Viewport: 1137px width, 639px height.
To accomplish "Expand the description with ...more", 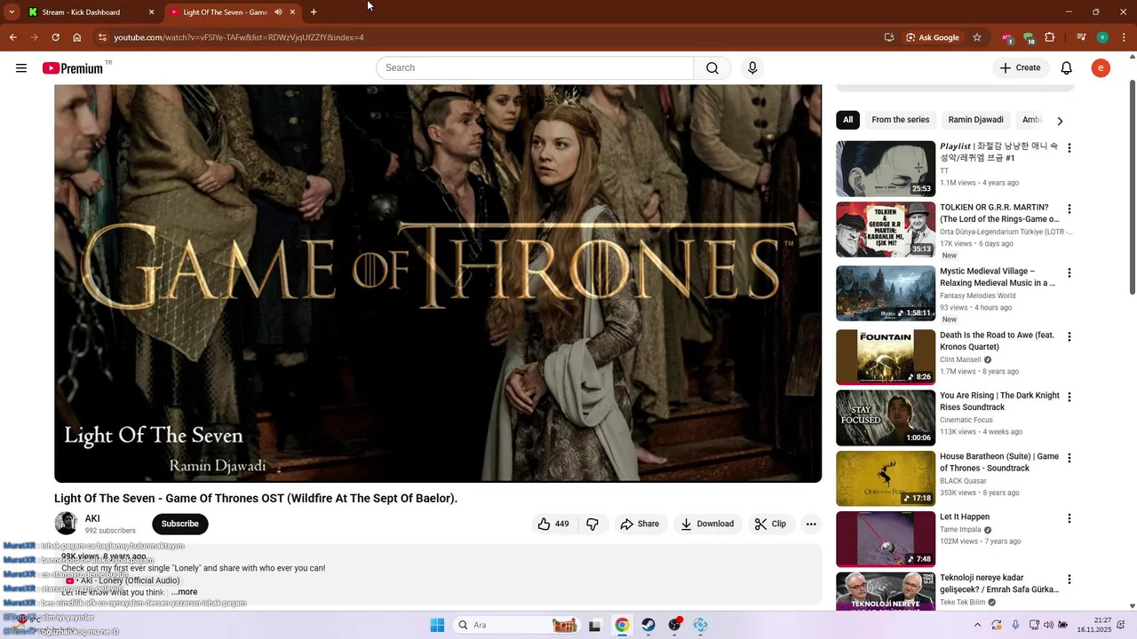I will click(185, 592).
